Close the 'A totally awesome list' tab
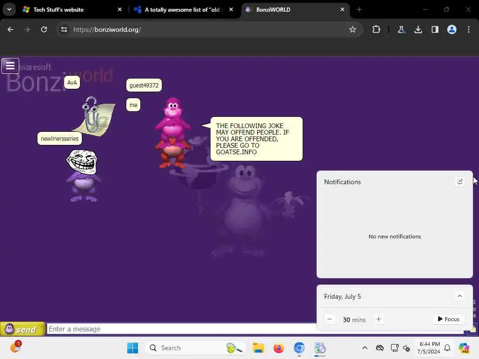Viewport: 479px width, 359px height. (x=231, y=9)
